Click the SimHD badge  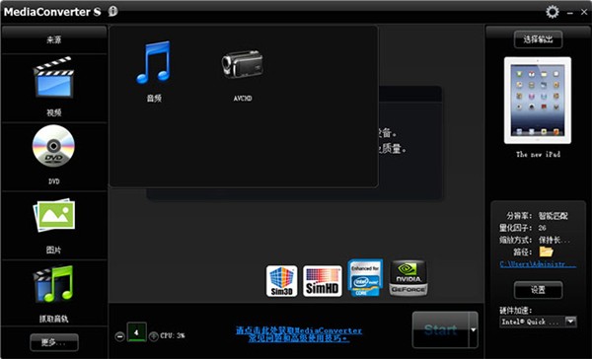pos(322,281)
